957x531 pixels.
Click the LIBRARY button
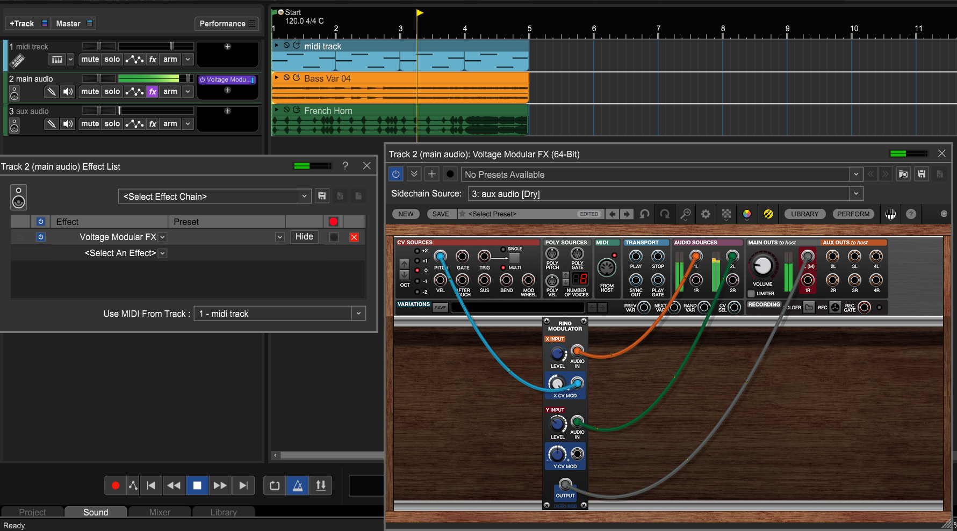[x=804, y=214]
